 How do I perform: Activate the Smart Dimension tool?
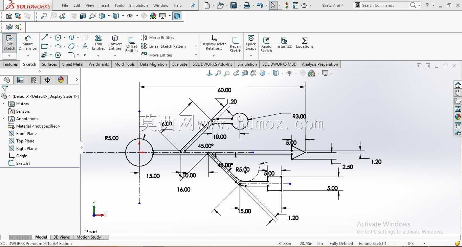28,43
